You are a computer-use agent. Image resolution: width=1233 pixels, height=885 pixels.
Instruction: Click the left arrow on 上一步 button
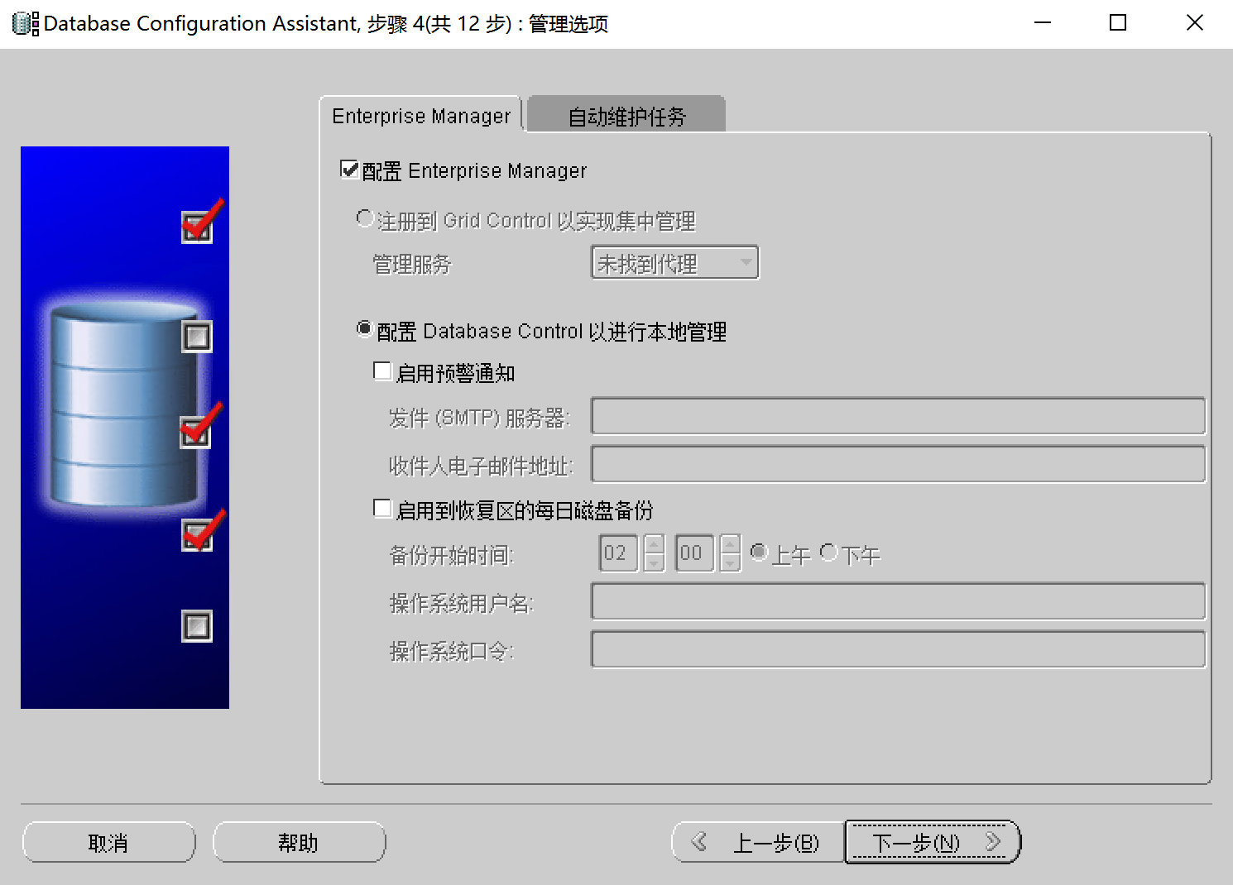click(699, 842)
